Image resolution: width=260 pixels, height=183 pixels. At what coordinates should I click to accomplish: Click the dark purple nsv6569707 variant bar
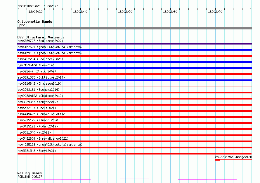pos(134,44)
